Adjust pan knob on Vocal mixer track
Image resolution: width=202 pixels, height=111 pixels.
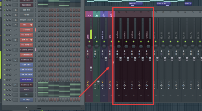(89, 46)
